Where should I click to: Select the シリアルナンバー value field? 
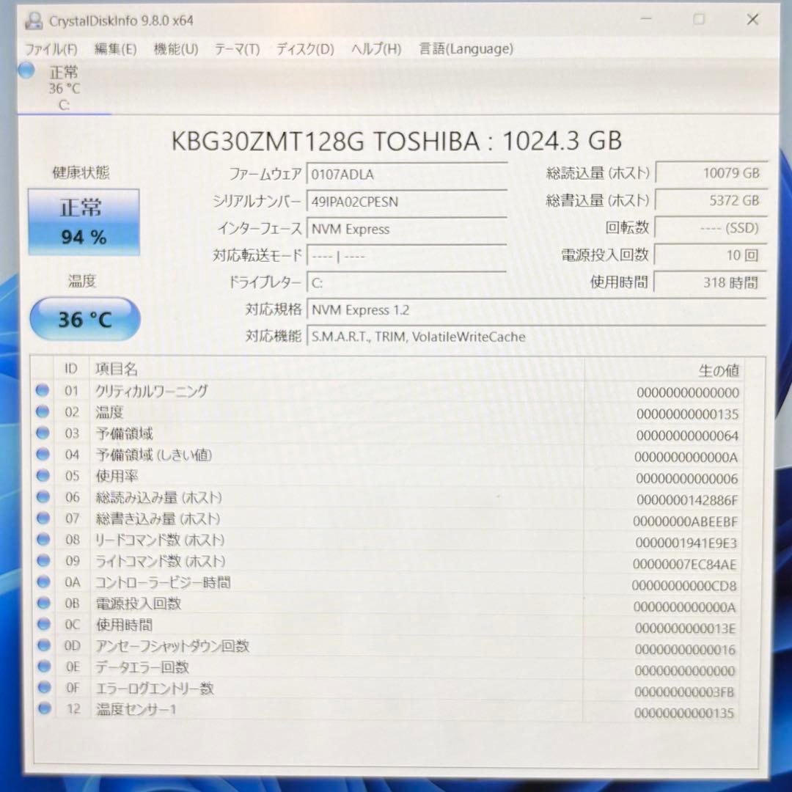click(x=406, y=202)
